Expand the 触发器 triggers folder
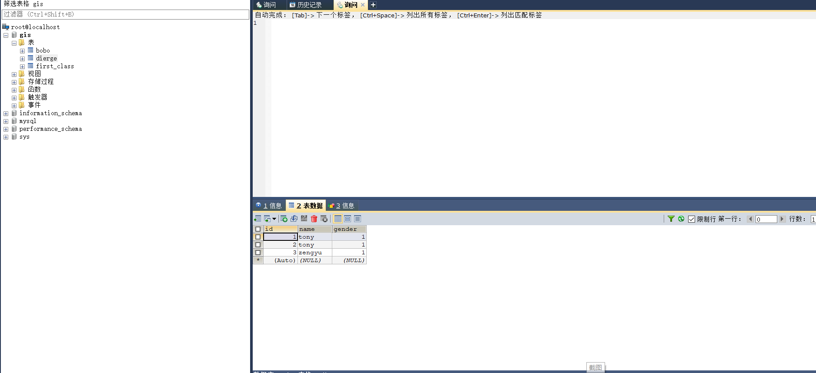Screen dimensions: 816x373 (x=14, y=98)
